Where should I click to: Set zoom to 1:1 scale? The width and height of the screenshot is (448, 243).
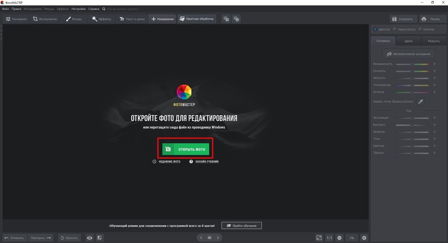tap(329, 238)
